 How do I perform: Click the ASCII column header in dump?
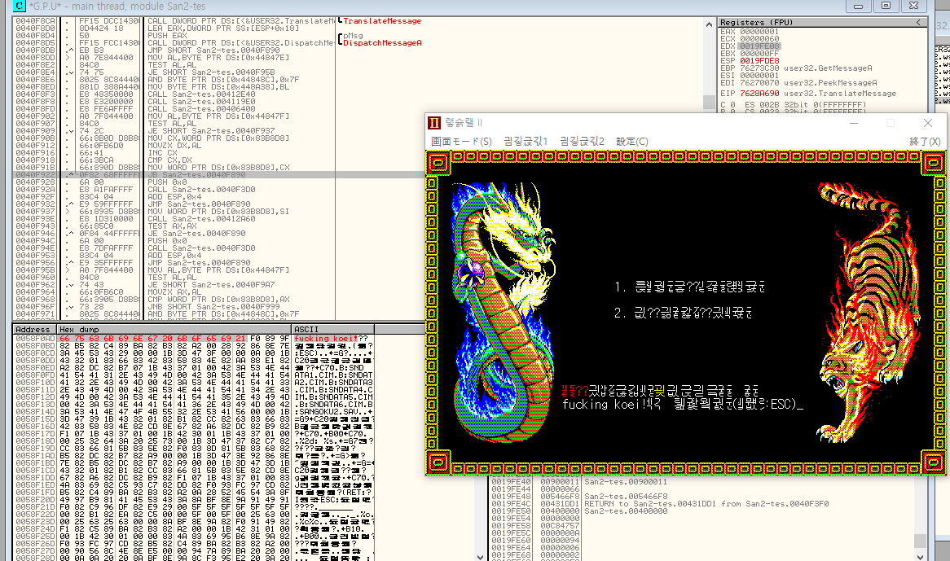333,329
